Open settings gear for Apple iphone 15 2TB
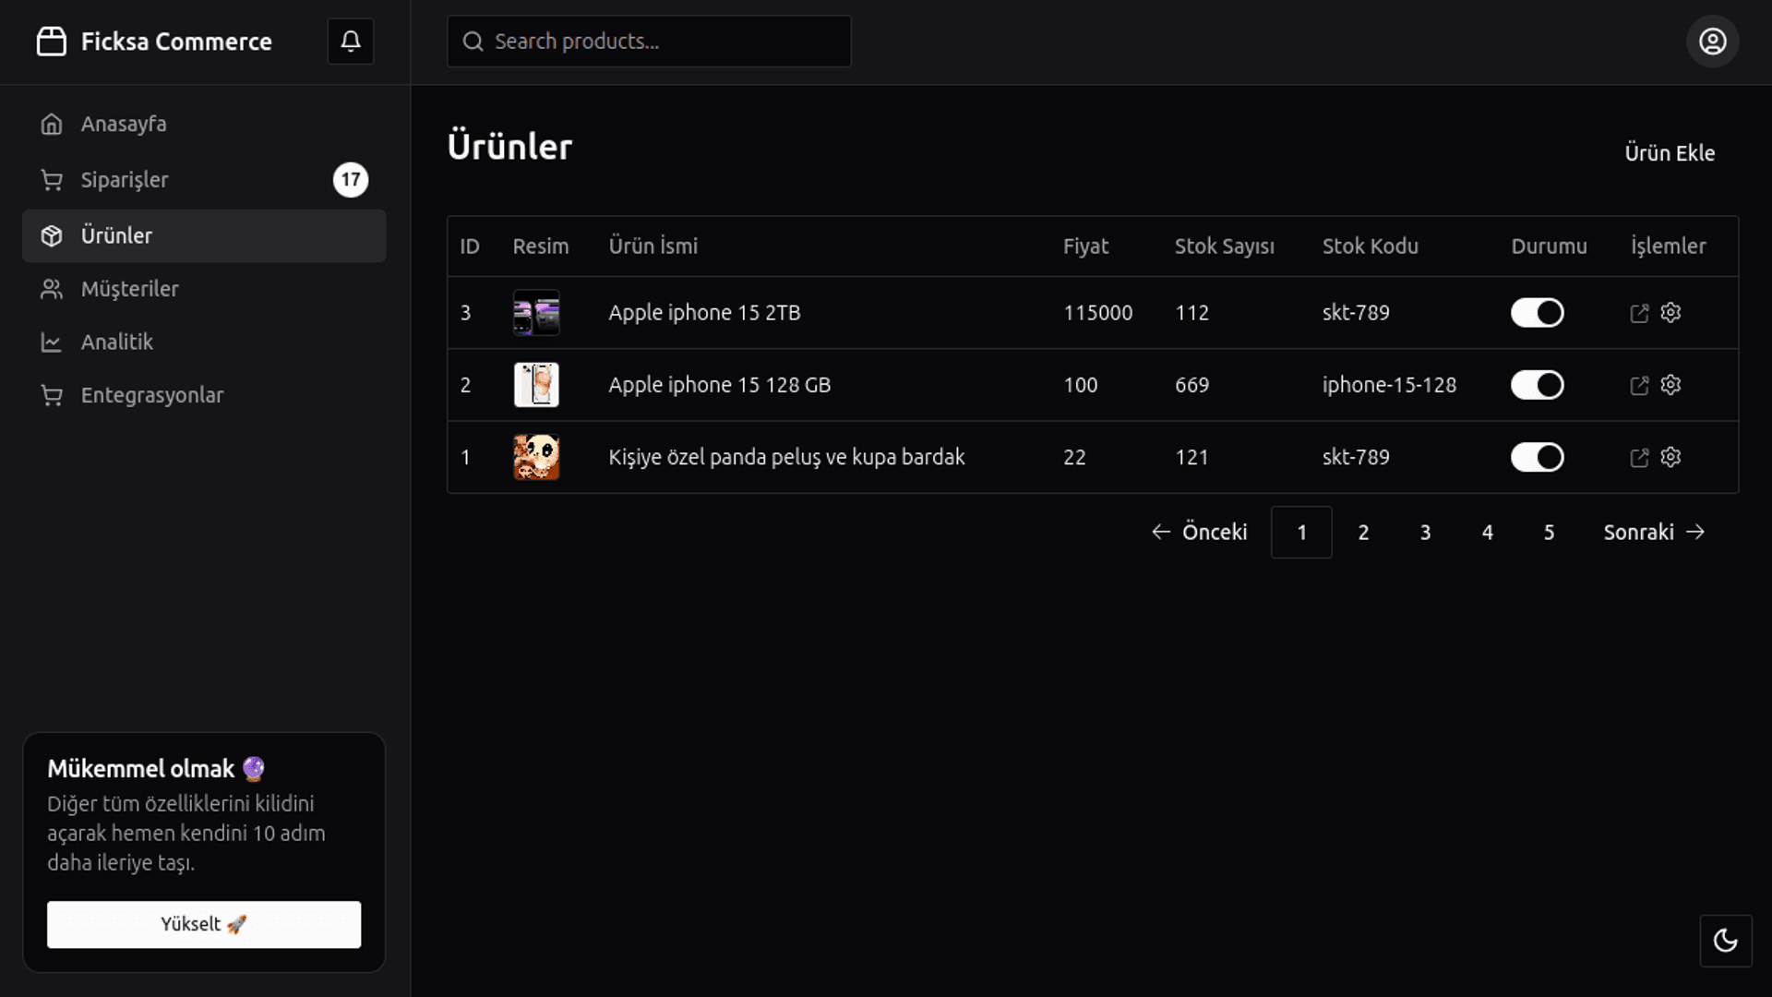The width and height of the screenshot is (1772, 997). (1670, 313)
